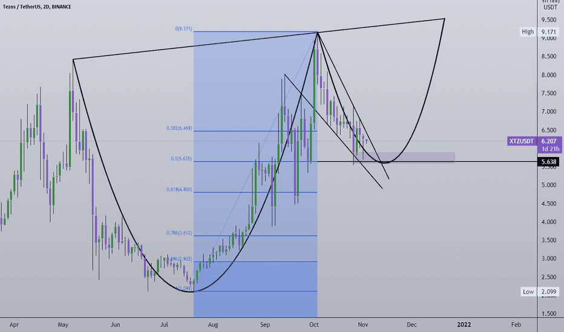Click the 9.171 high price value
Viewport: 564px width, 332px height.
tap(548, 32)
